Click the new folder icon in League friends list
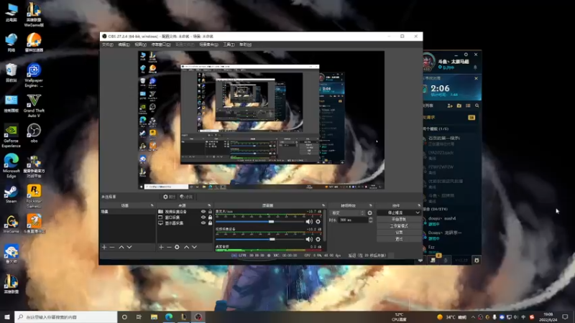Image resolution: width=575 pixels, height=323 pixels. (x=459, y=106)
